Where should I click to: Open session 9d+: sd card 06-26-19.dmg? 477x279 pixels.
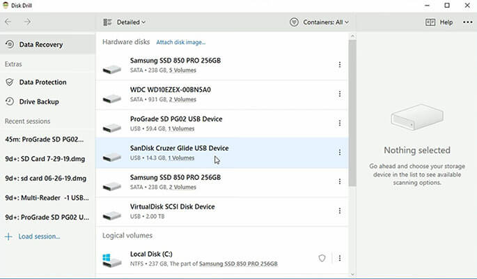coord(46,179)
